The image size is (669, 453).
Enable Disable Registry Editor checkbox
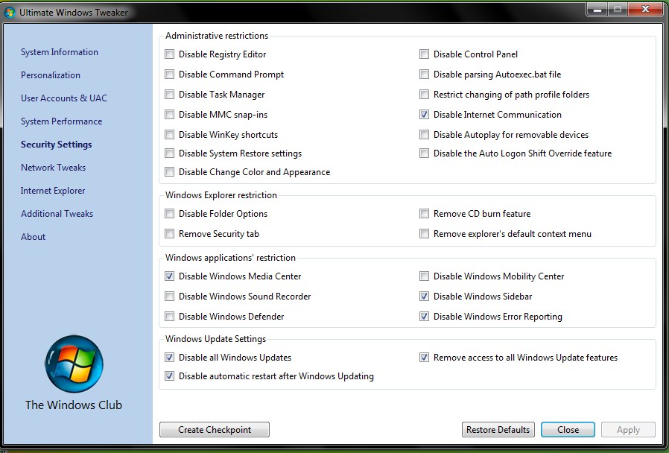169,54
